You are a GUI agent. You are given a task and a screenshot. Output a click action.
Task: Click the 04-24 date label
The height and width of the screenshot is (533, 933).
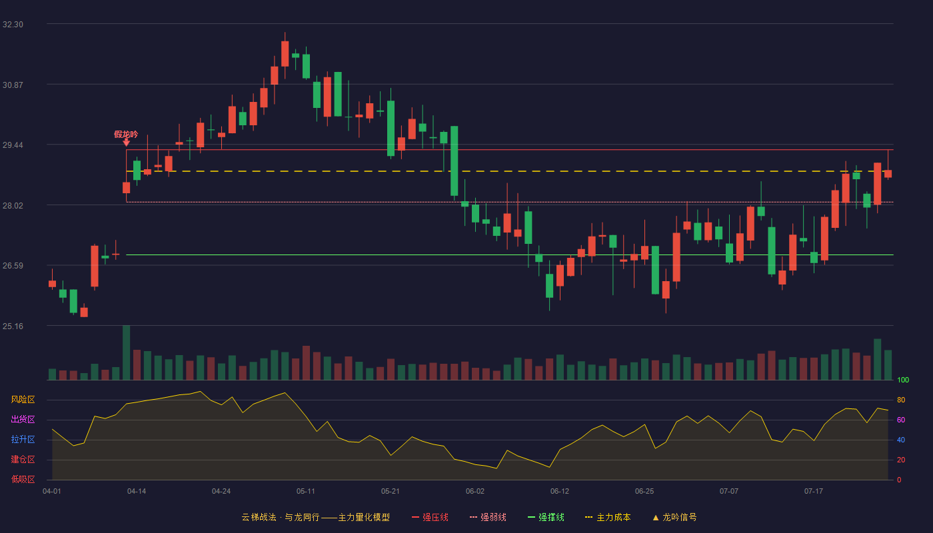221,491
